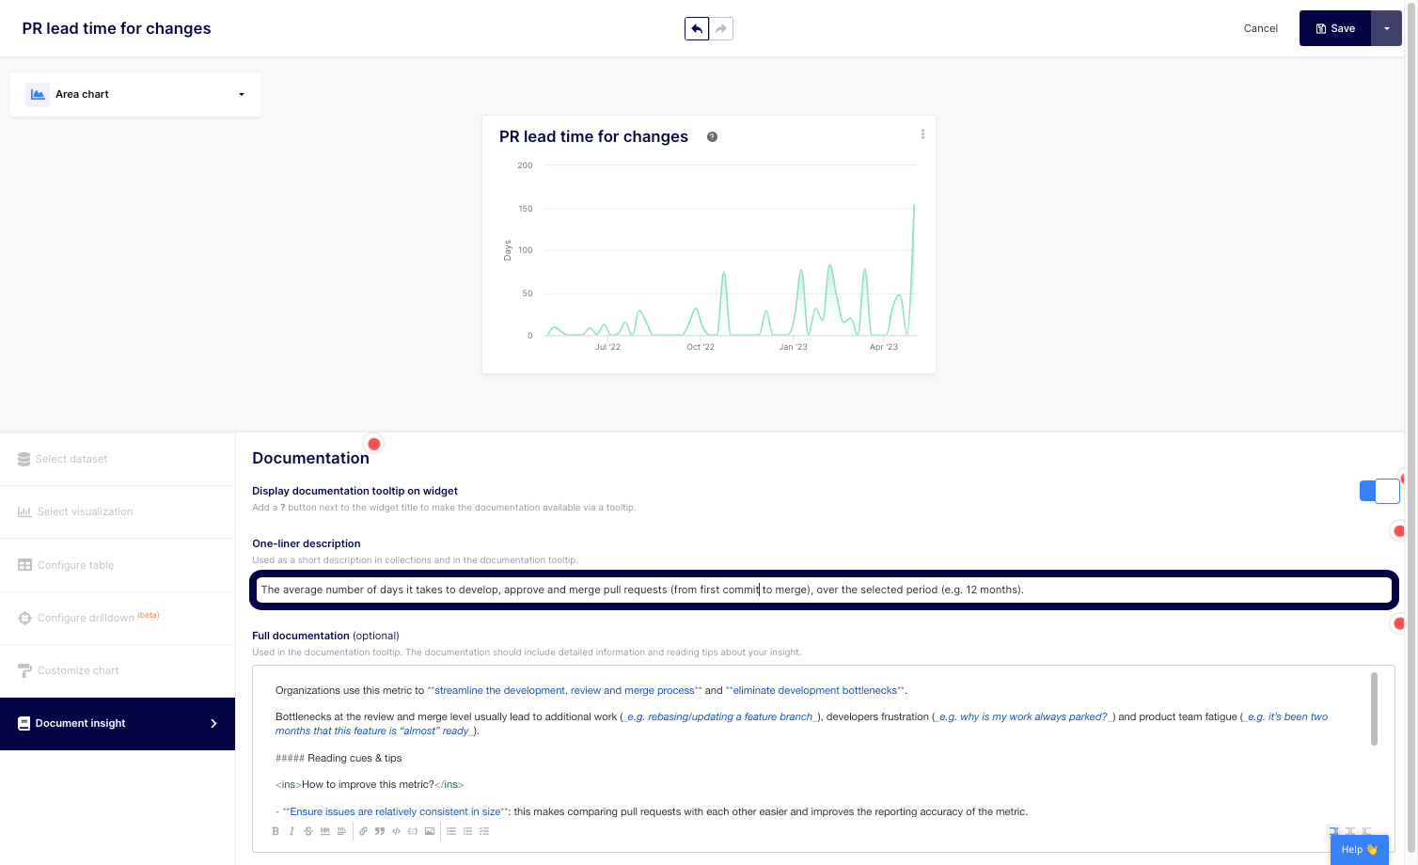1418x865 pixels.
Task: Insert a numbered list in the editor
Action: click(x=467, y=831)
